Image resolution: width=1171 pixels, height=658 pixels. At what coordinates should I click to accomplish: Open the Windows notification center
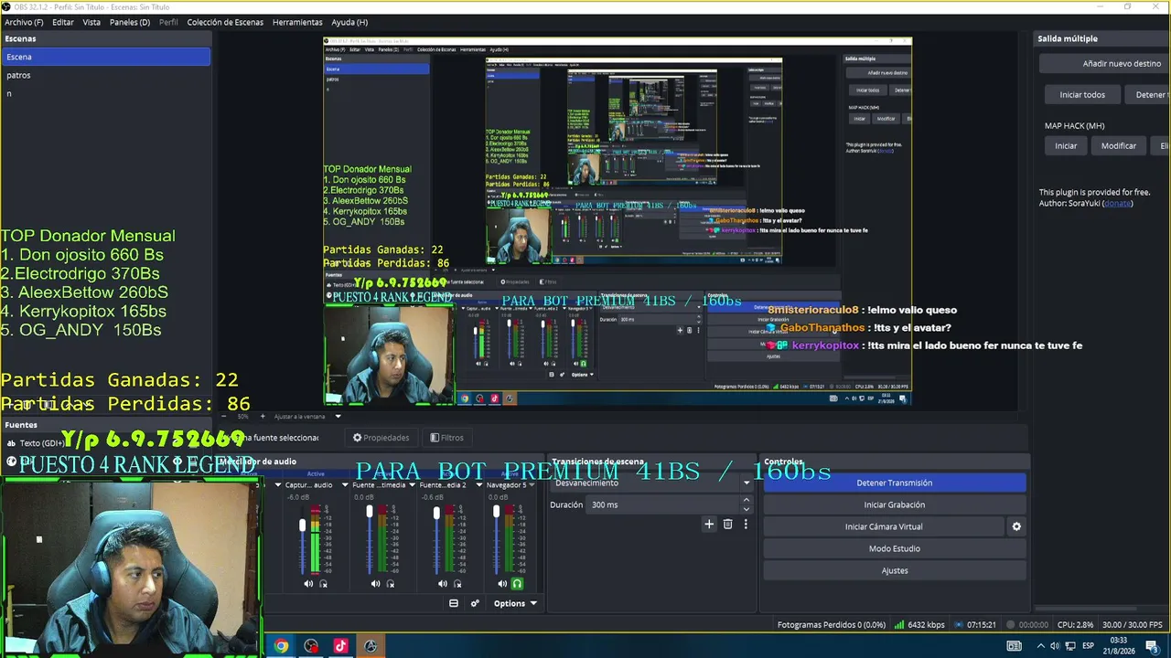coord(1152,646)
